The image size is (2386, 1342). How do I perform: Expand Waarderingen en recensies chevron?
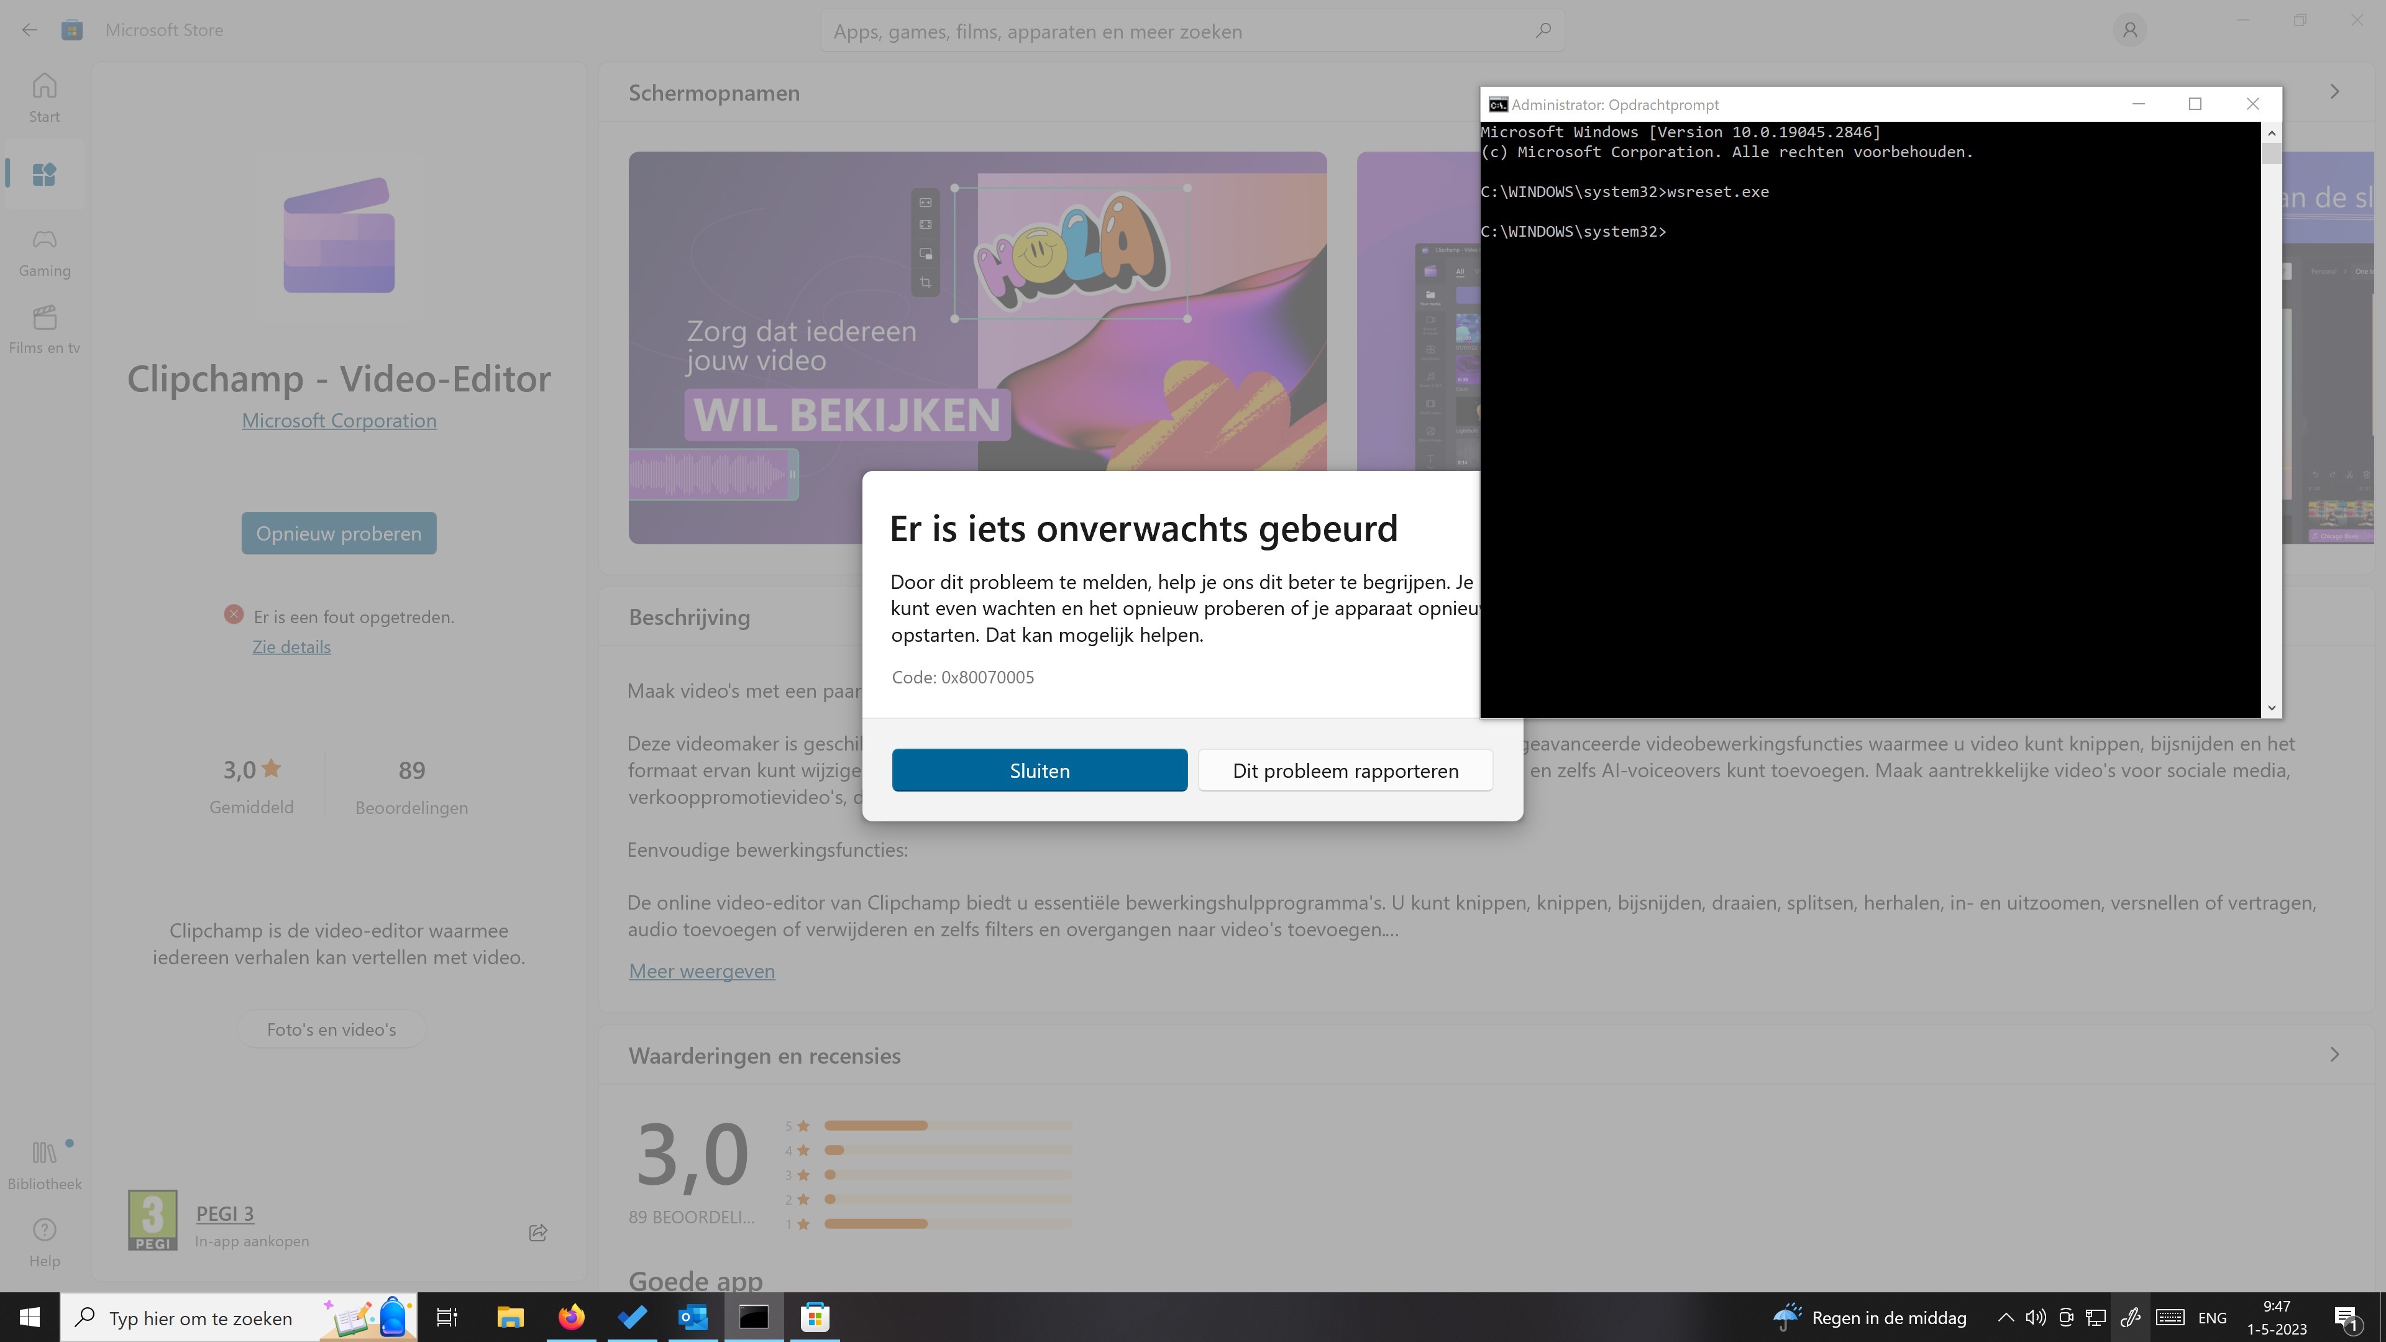[2334, 1055]
